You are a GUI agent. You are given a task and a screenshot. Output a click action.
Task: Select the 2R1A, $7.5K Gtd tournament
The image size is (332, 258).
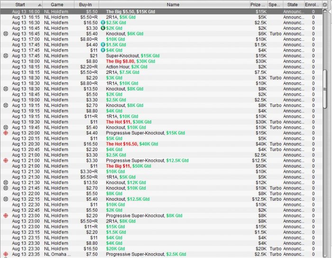[161, 72]
